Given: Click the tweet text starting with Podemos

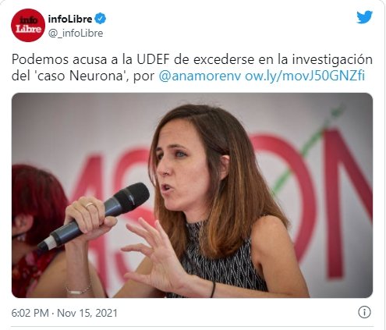Looking at the screenshot, I should pyautogui.click(x=192, y=68).
